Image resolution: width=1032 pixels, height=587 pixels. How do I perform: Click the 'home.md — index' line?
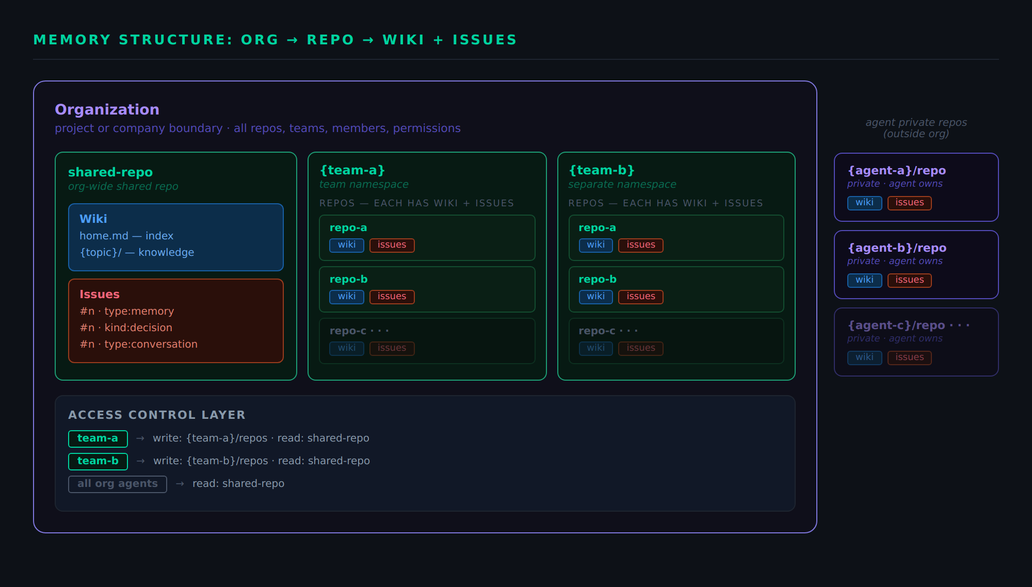126,236
